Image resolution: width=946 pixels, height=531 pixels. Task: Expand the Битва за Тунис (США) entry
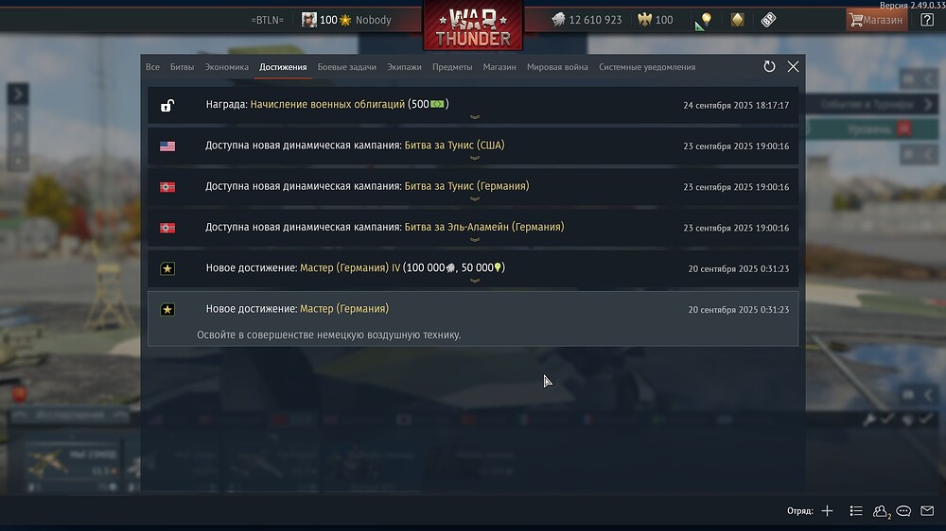click(x=473, y=146)
